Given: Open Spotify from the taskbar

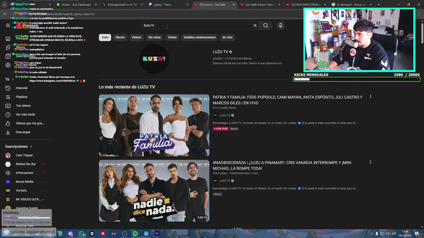Looking at the screenshot, I should [x=135, y=234].
